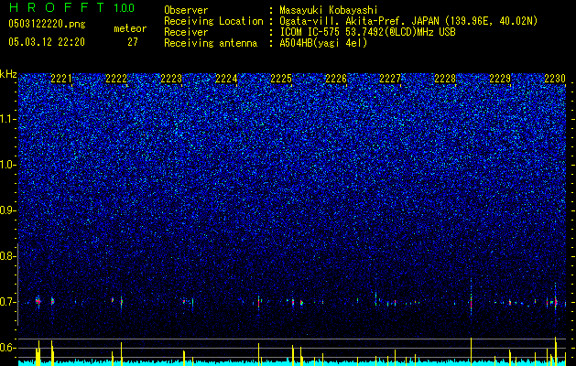
Task: Click the 2230 time marker
Action: 555,79
